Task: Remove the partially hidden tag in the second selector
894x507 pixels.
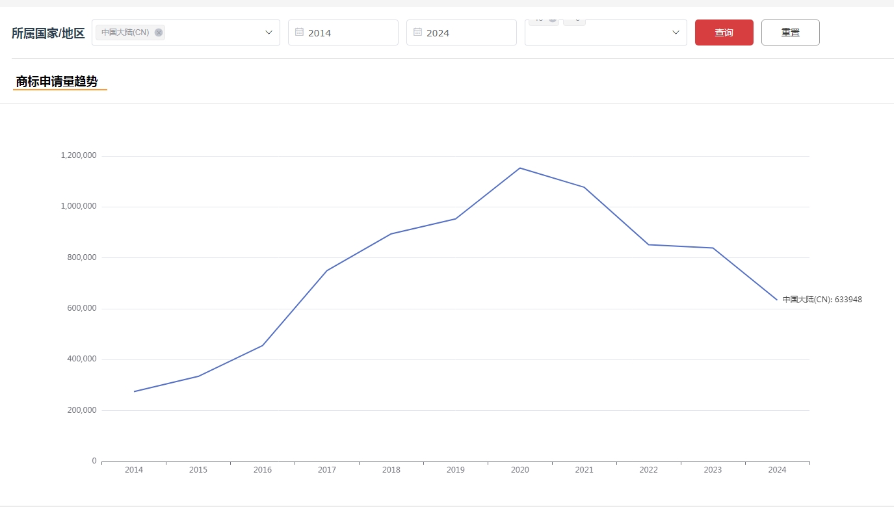Action: pyautogui.click(x=553, y=19)
